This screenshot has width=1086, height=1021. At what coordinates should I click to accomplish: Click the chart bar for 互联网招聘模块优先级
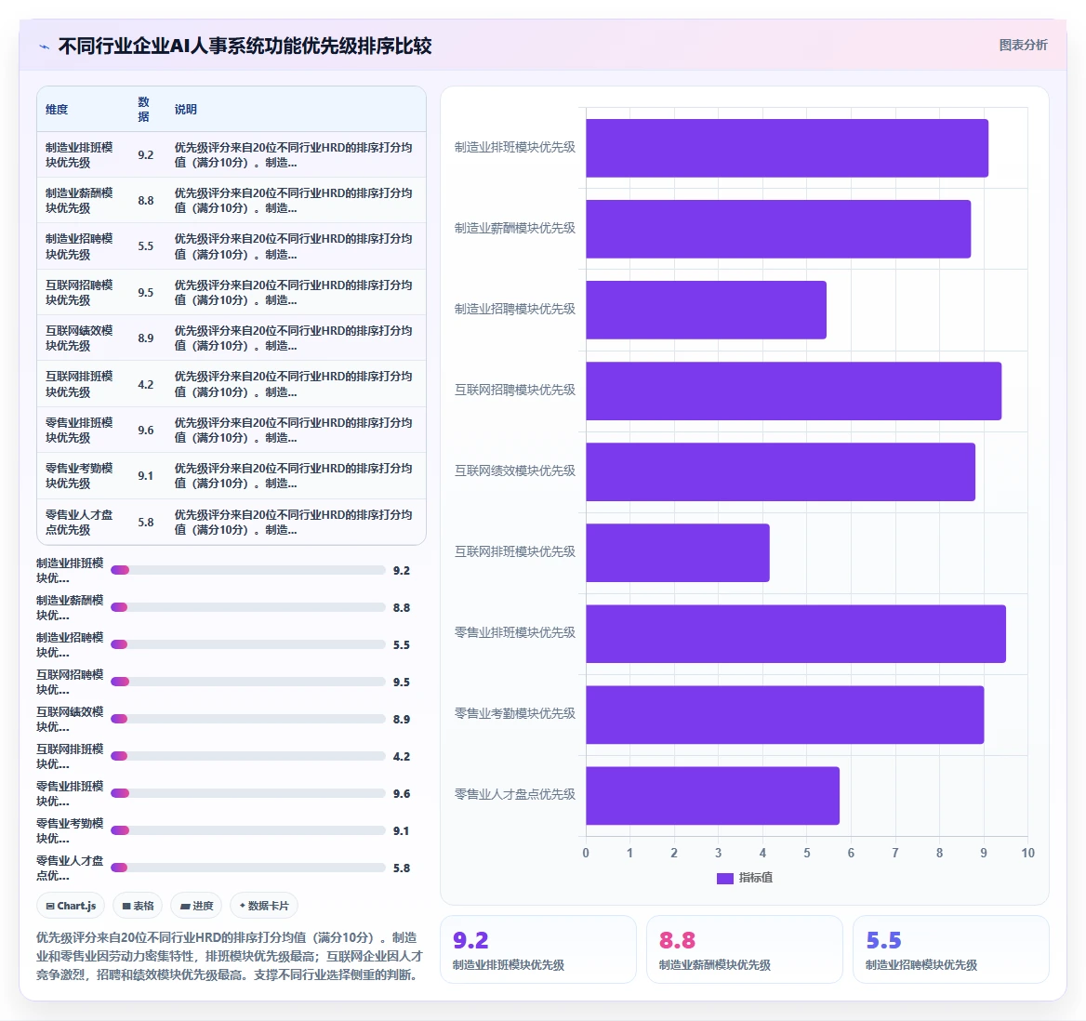(794, 391)
